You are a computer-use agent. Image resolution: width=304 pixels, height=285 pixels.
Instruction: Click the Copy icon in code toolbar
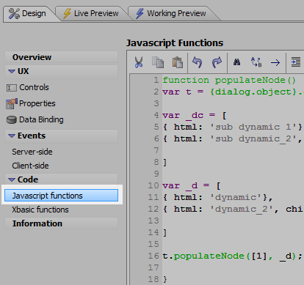(158, 62)
